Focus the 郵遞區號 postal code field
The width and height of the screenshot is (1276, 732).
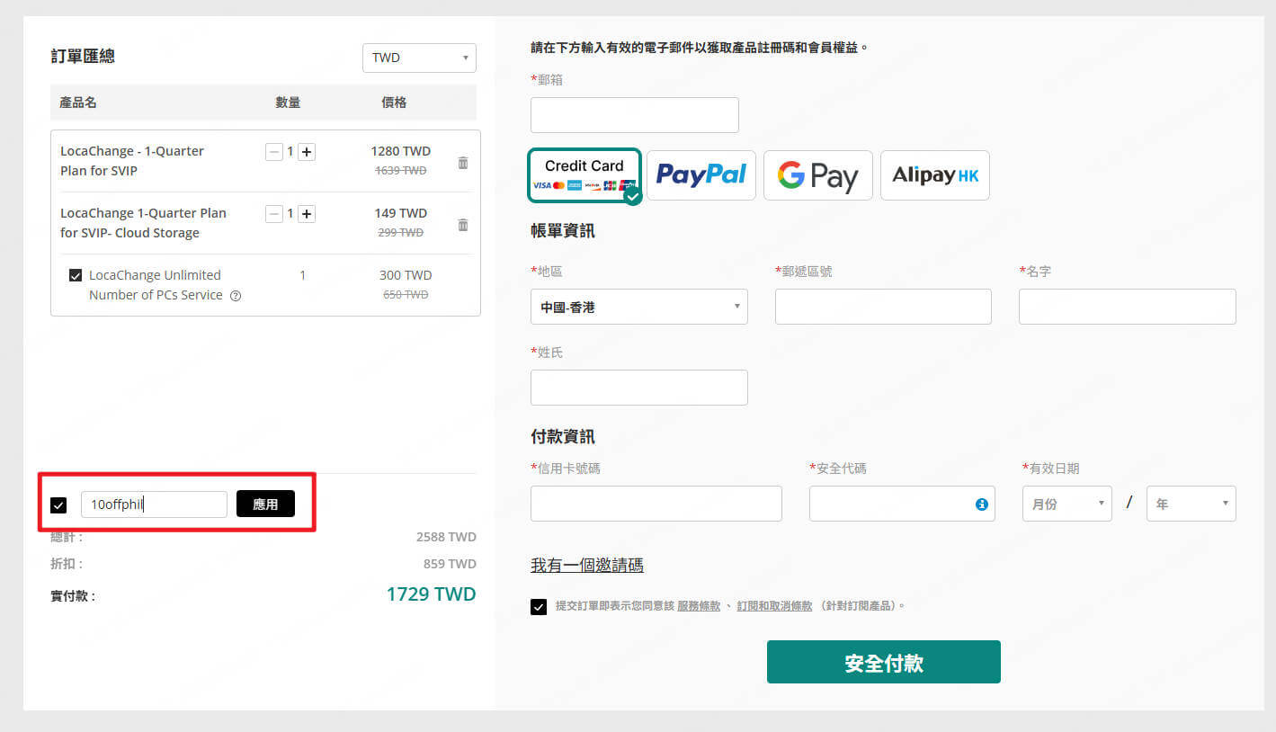tap(883, 307)
